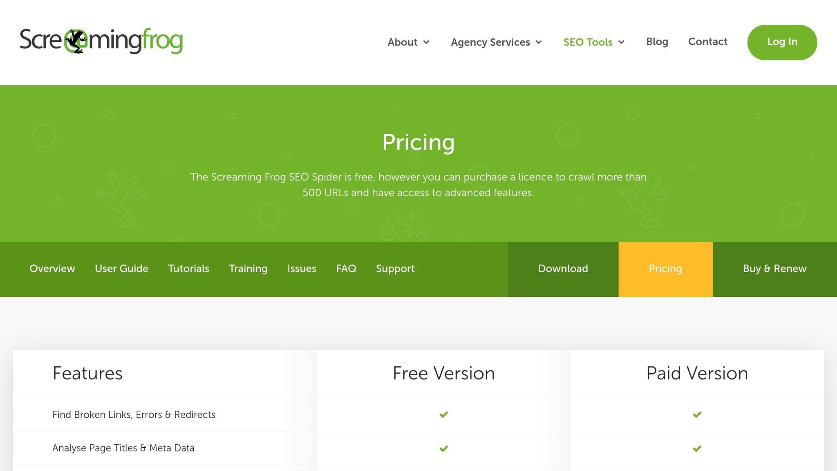Image resolution: width=837 pixels, height=471 pixels.
Task: Click the Buy & Renew button
Action: pos(775,269)
